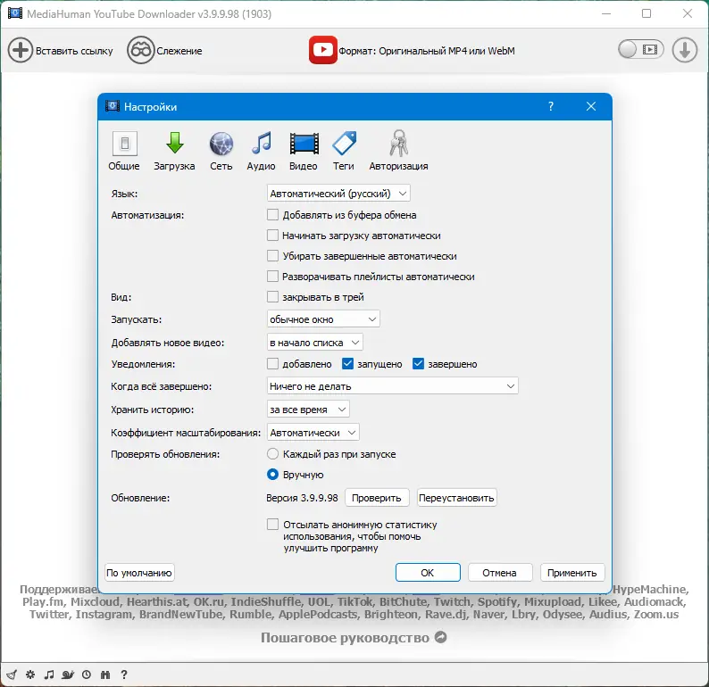Click the dialog help question mark
Screen dimensions: 709x687
[551, 106]
